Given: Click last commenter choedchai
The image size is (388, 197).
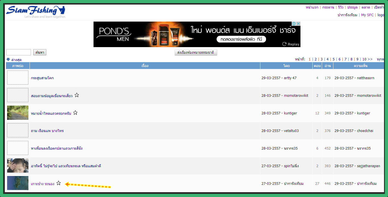Looking at the screenshot, I should click(365, 131).
